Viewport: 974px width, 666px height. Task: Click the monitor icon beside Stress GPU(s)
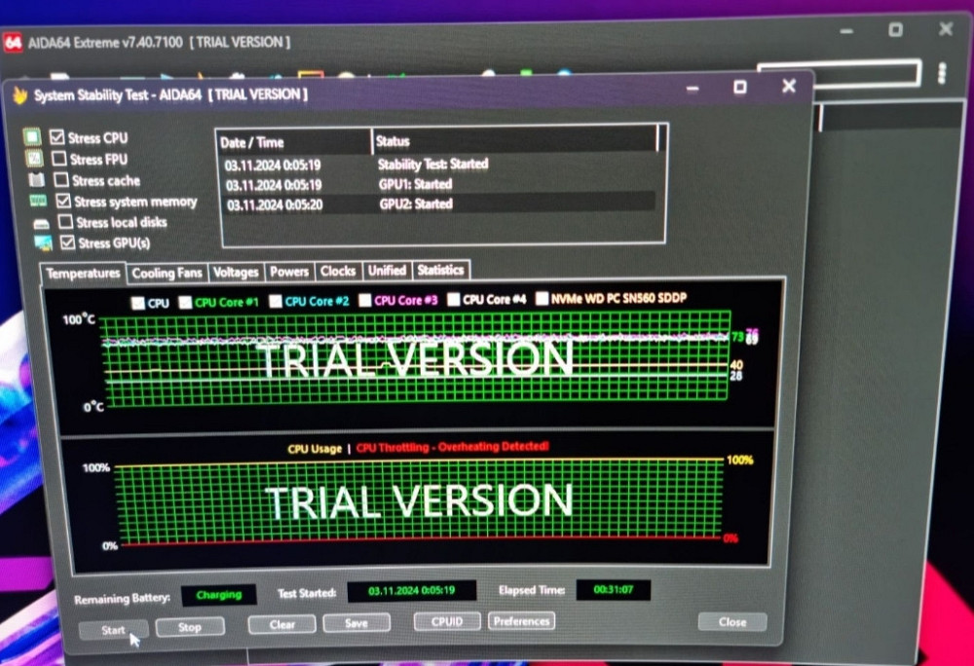(43, 243)
